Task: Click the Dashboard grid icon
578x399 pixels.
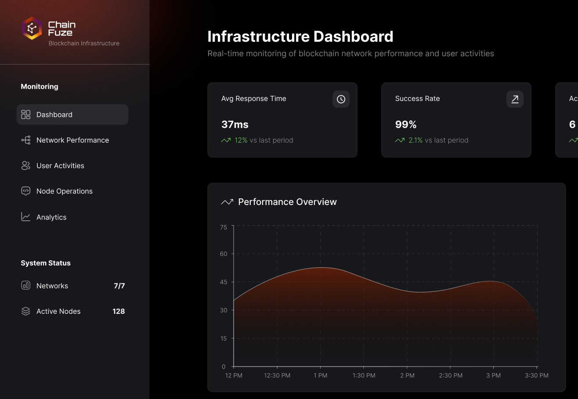Action: (x=26, y=115)
